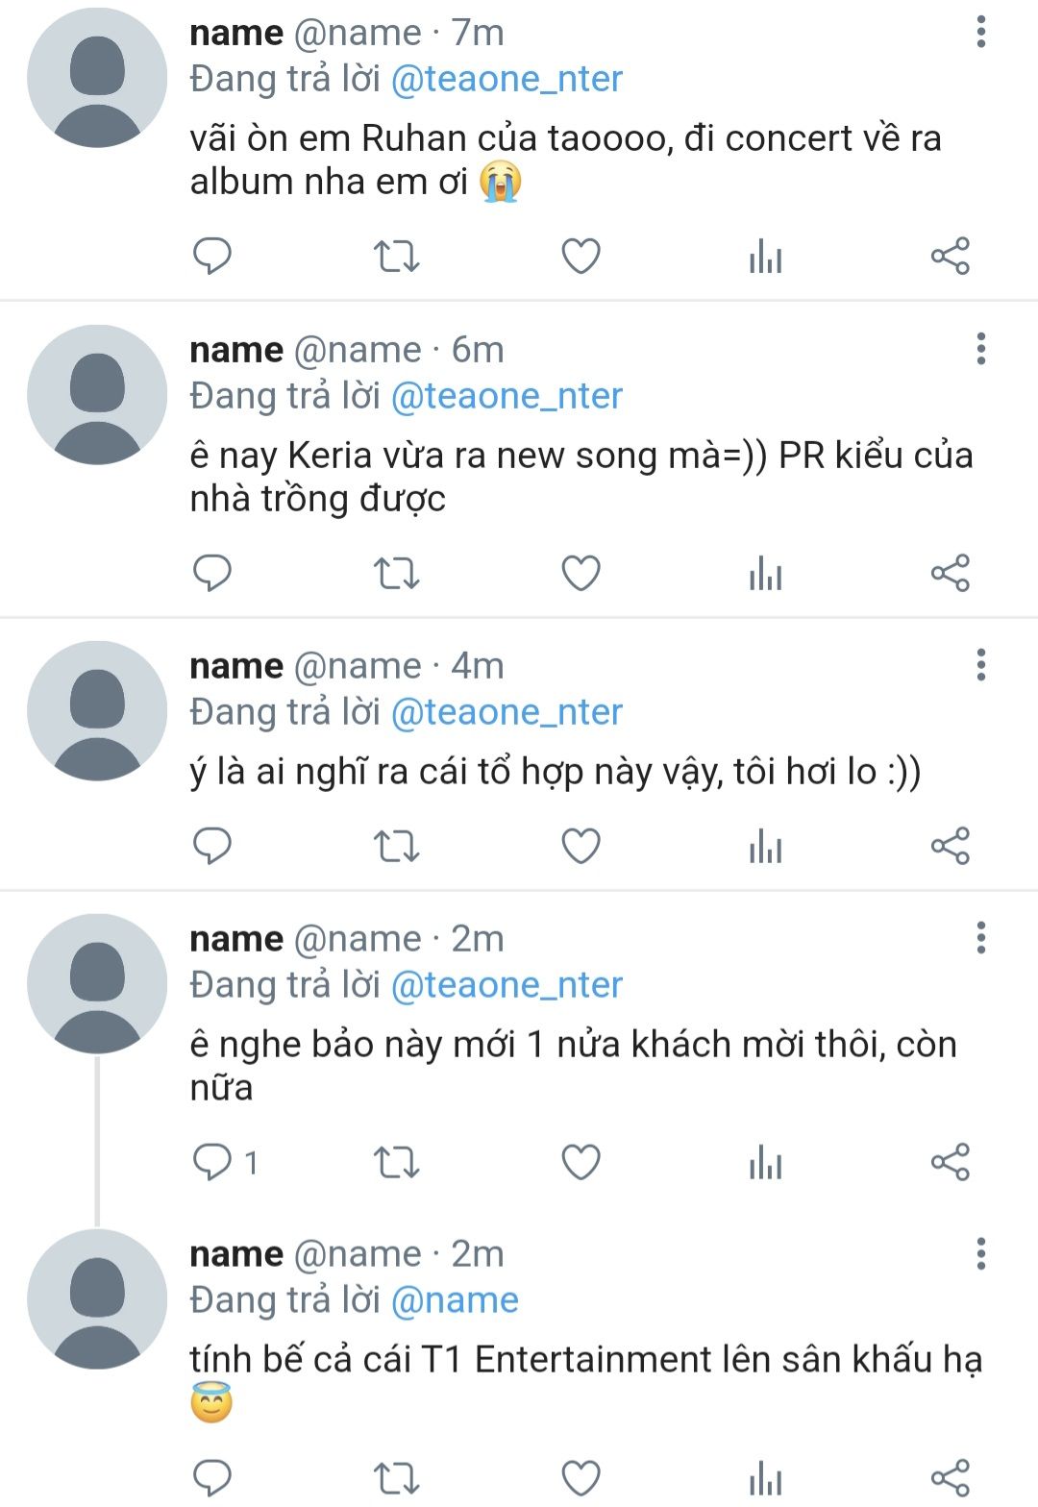The height and width of the screenshot is (1507, 1038).
Task: Share the 'tôi hơi lo' tweet
Action: click(950, 847)
